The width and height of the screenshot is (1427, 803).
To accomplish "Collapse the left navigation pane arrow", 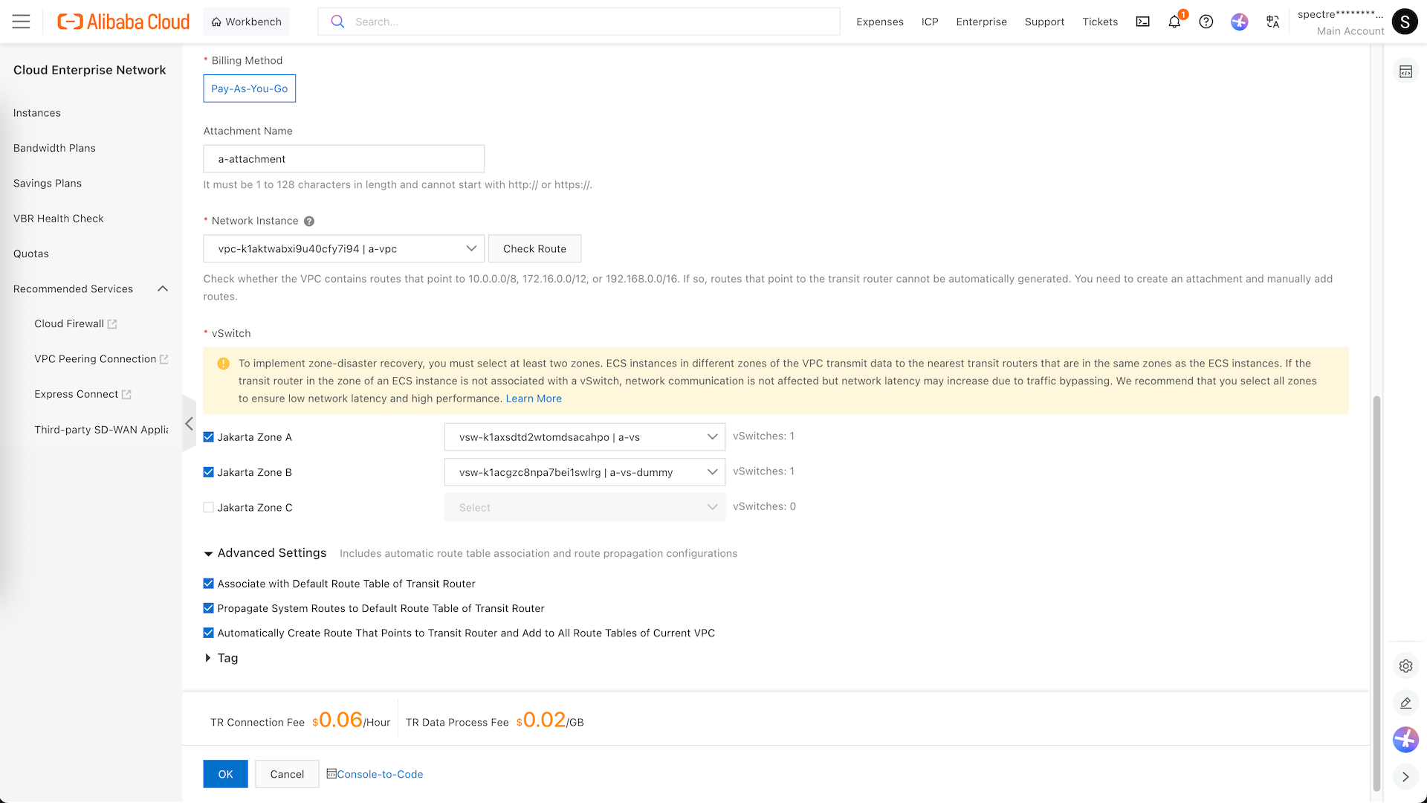I will [x=189, y=424].
